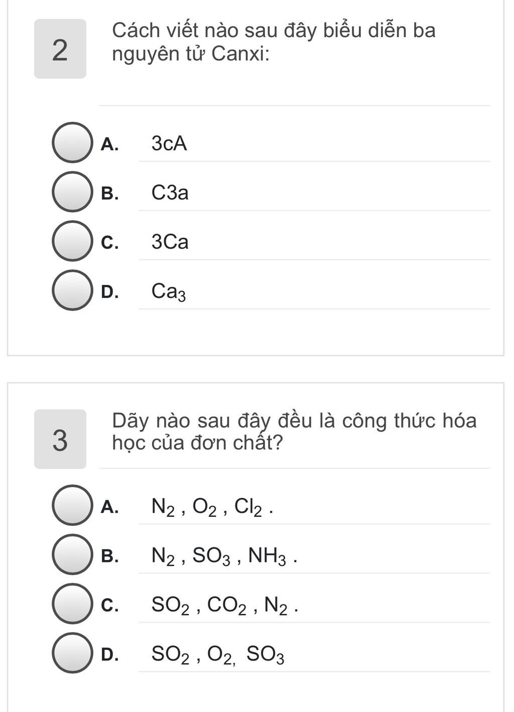This screenshot has width=514, height=712.
Task: Click the answer text "C3a"
Action: [x=170, y=193]
